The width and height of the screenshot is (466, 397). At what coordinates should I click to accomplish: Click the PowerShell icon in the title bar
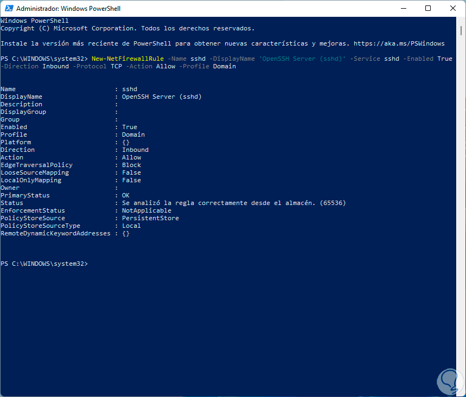click(8, 9)
